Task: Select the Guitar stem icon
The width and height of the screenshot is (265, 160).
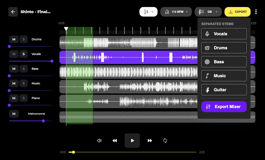Action: point(207,90)
